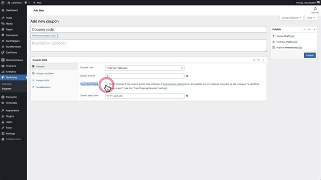Go to Dashboard in sidebar
The image size is (321, 180).
tap(12, 10)
